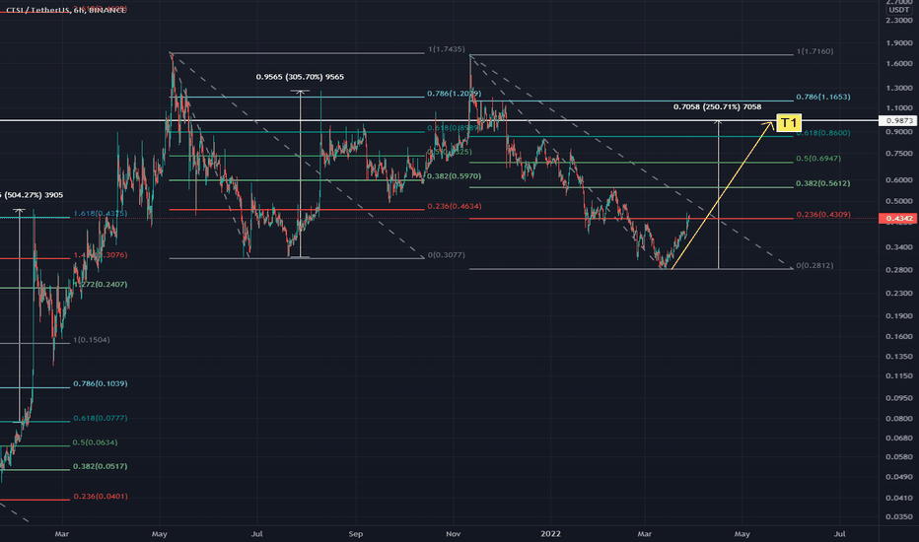Click the Fibonacci label 1(1.7160)
This screenshot has height=542, width=919.
coord(814,51)
